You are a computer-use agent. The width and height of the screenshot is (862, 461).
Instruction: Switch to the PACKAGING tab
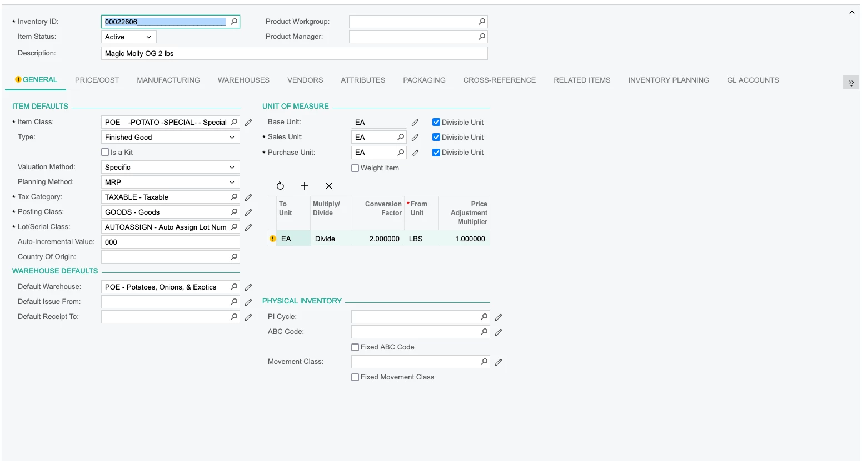424,80
